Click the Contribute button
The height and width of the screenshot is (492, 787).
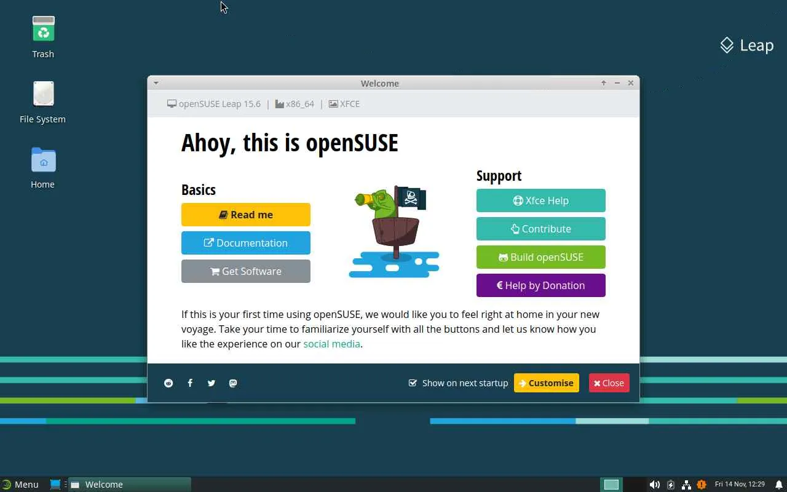pyautogui.click(x=541, y=229)
